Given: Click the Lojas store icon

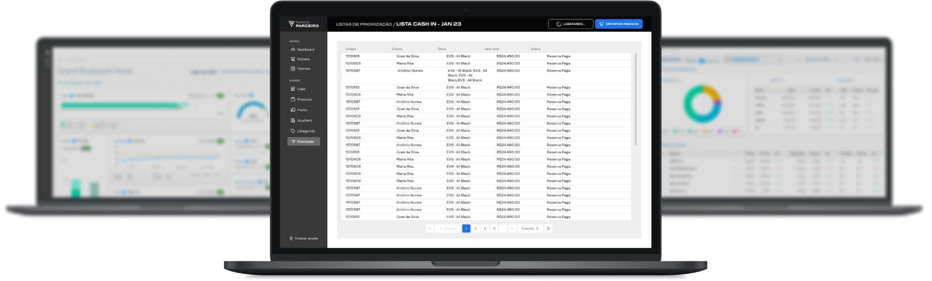Looking at the screenshot, I should pyautogui.click(x=293, y=89).
